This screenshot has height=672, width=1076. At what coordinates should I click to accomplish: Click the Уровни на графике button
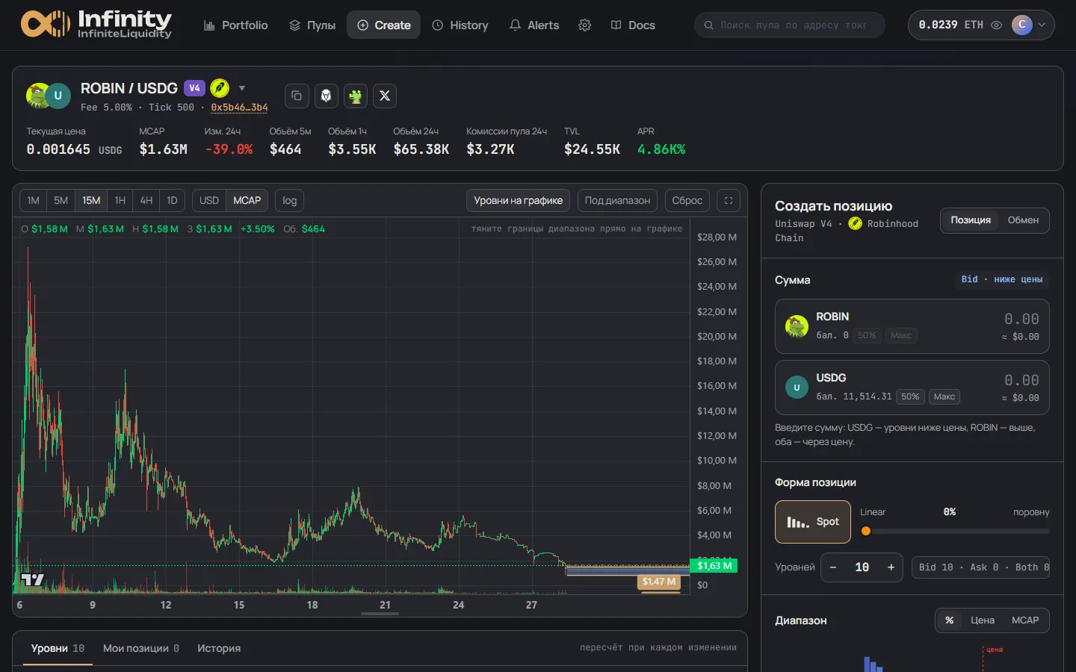(519, 200)
